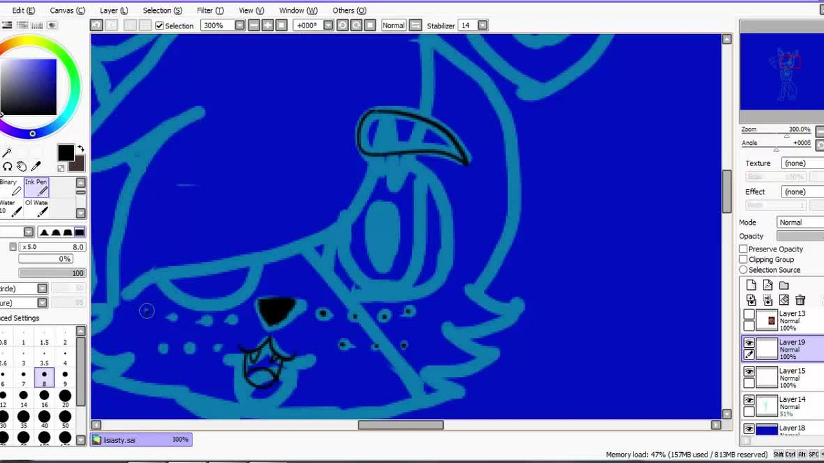Create a new layer folder
824x463 pixels.
pos(784,285)
